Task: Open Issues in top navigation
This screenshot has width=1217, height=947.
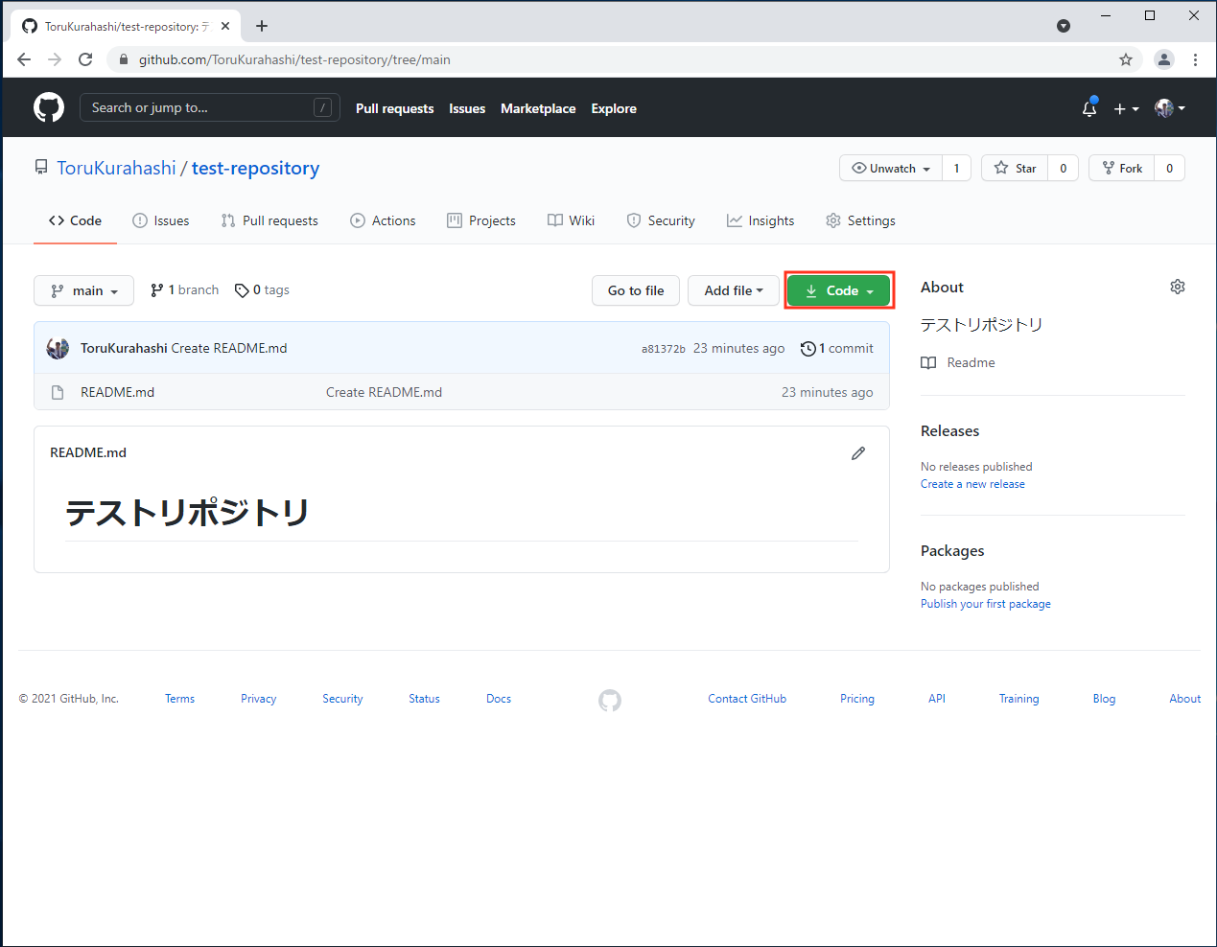Action: point(467,108)
